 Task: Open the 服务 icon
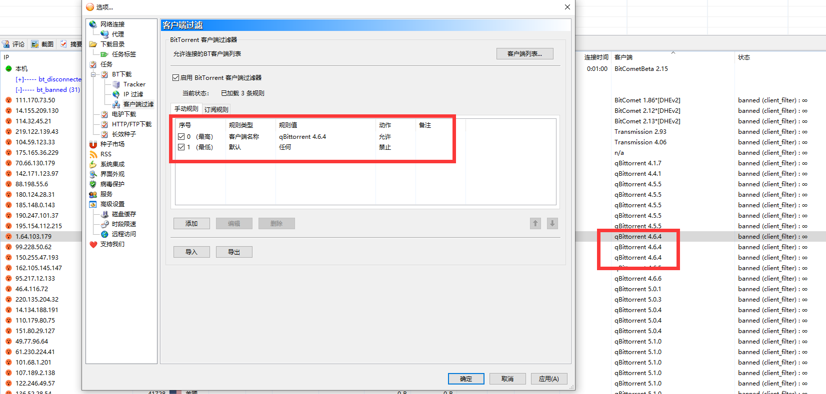pos(93,194)
